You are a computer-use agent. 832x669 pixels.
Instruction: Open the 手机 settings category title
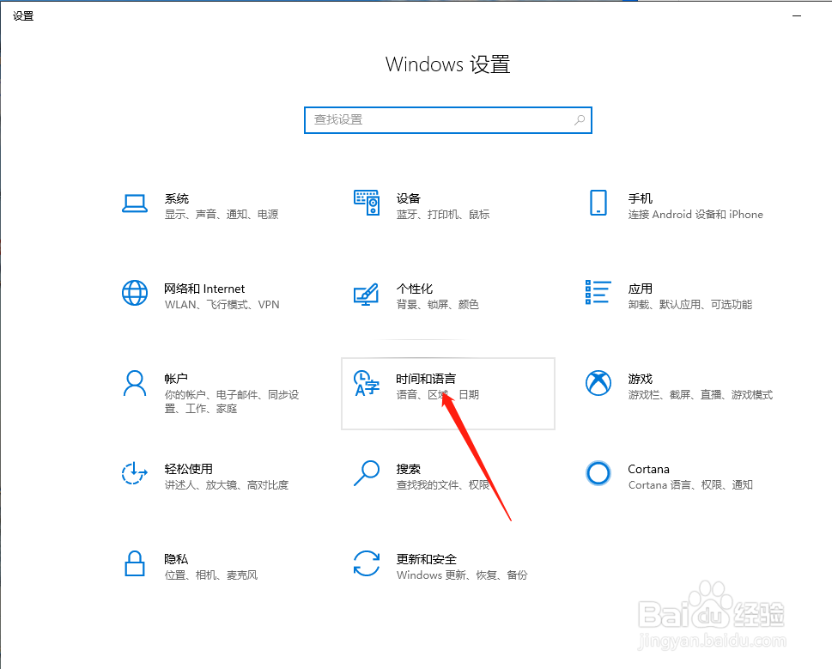pyautogui.click(x=641, y=198)
